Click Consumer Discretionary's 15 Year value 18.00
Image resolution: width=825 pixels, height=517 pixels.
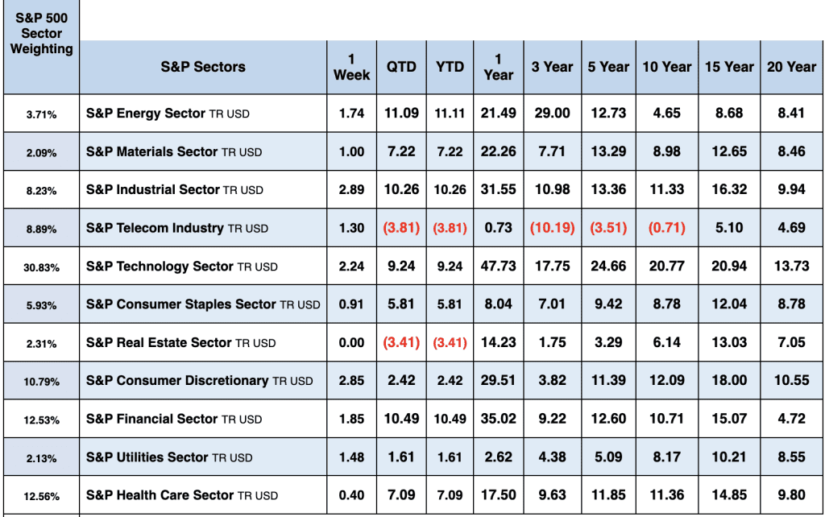click(x=728, y=380)
